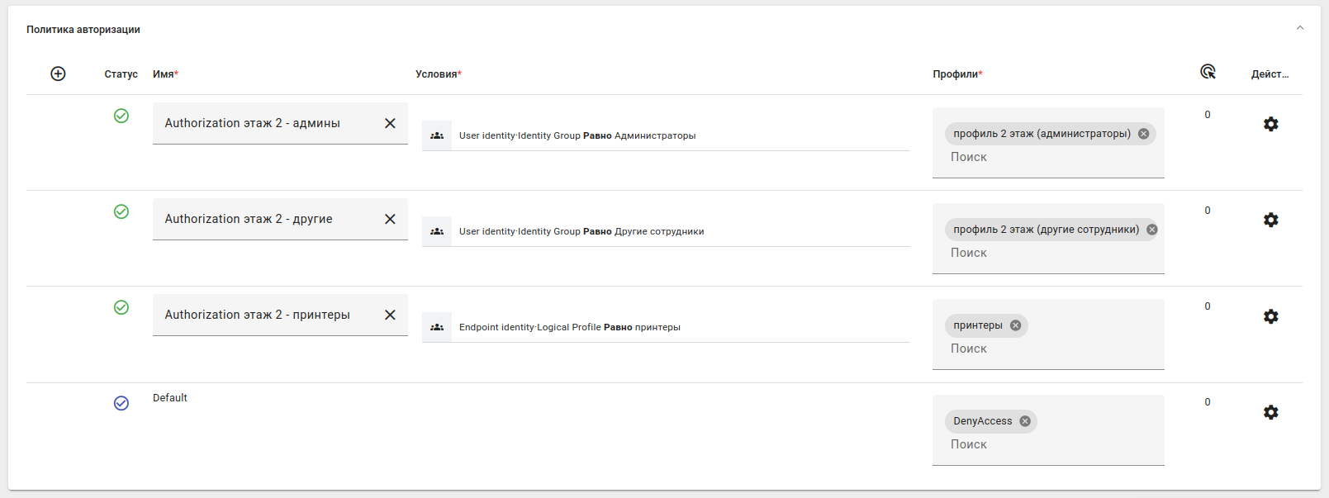The image size is (1329, 498).
Task: Open gear actions for админы rule
Action: click(1270, 124)
